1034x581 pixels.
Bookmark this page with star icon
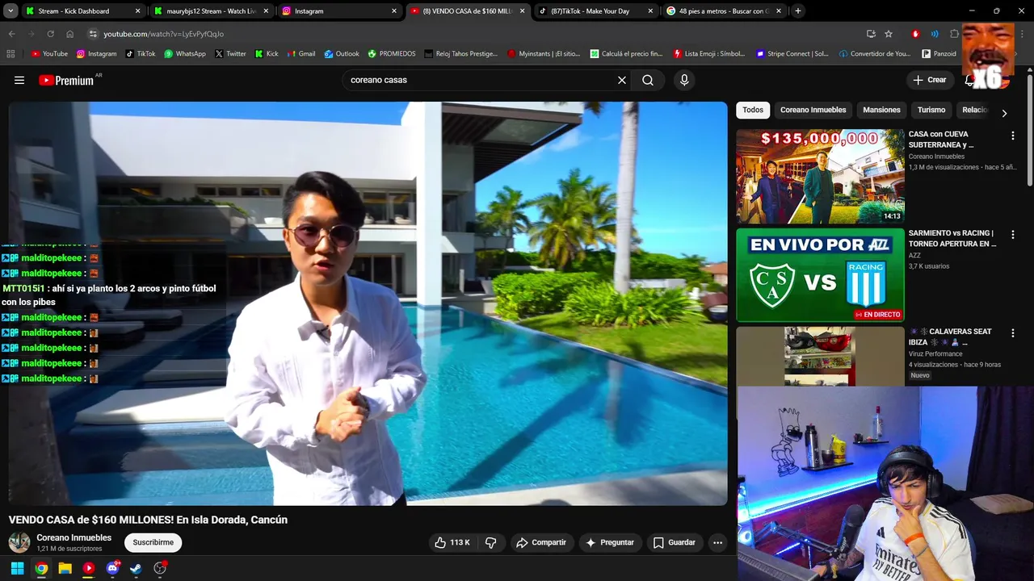(x=889, y=34)
